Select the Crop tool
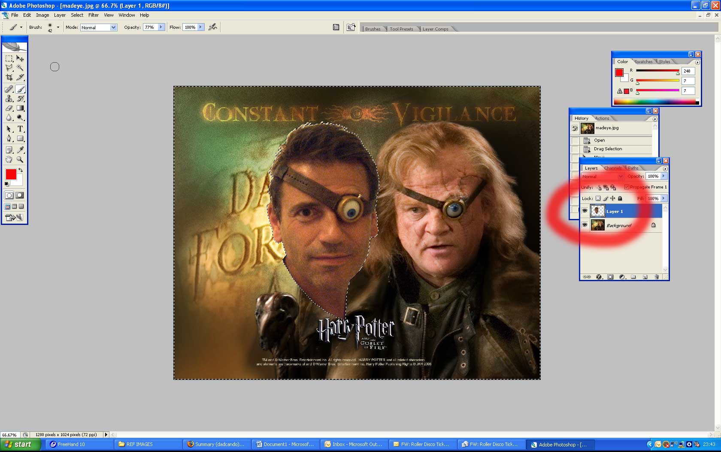This screenshot has height=452, width=721. pos(9,78)
